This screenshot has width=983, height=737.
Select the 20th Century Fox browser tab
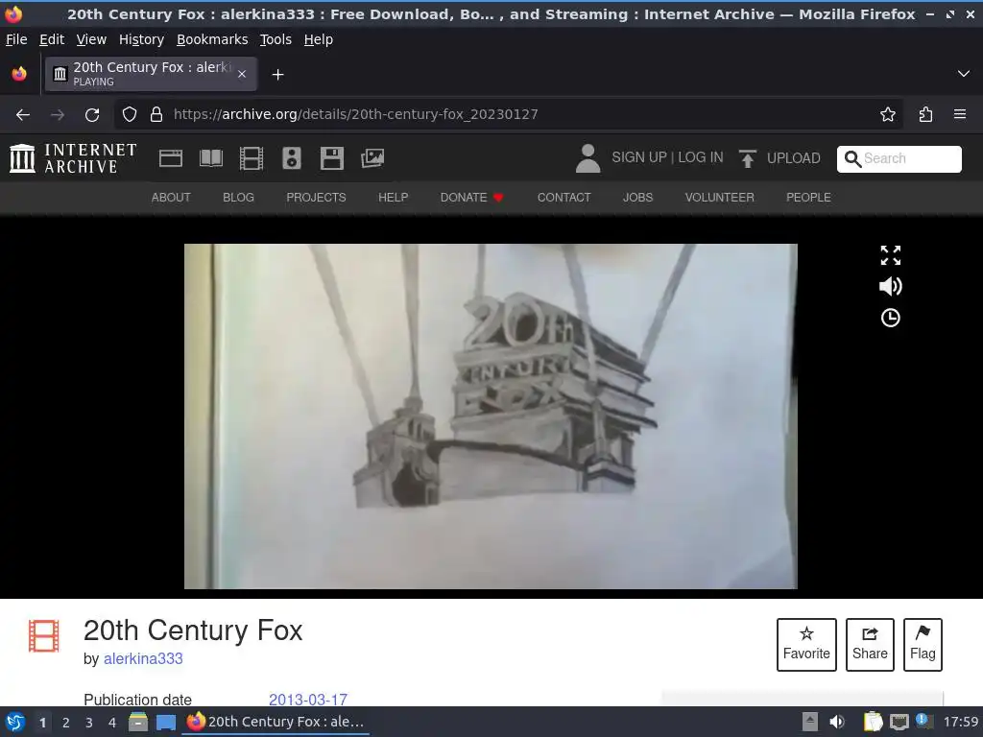coord(151,74)
